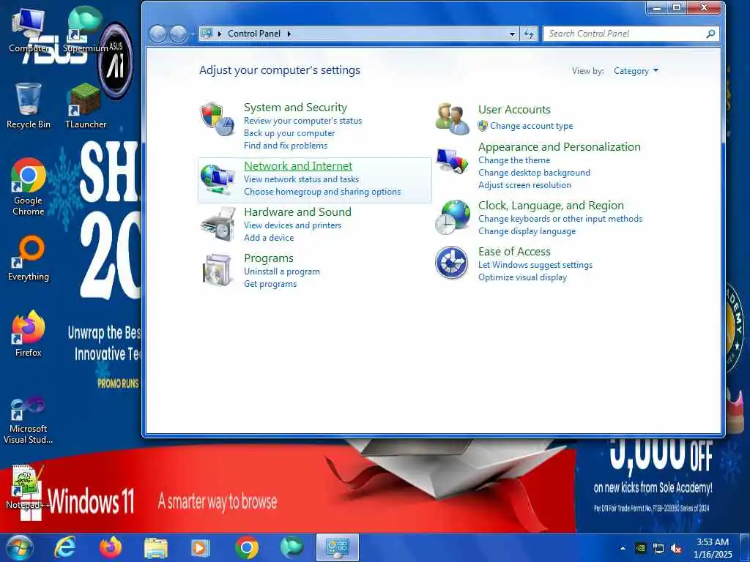
Task: Click View network status and tasks
Action: [x=301, y=179]
